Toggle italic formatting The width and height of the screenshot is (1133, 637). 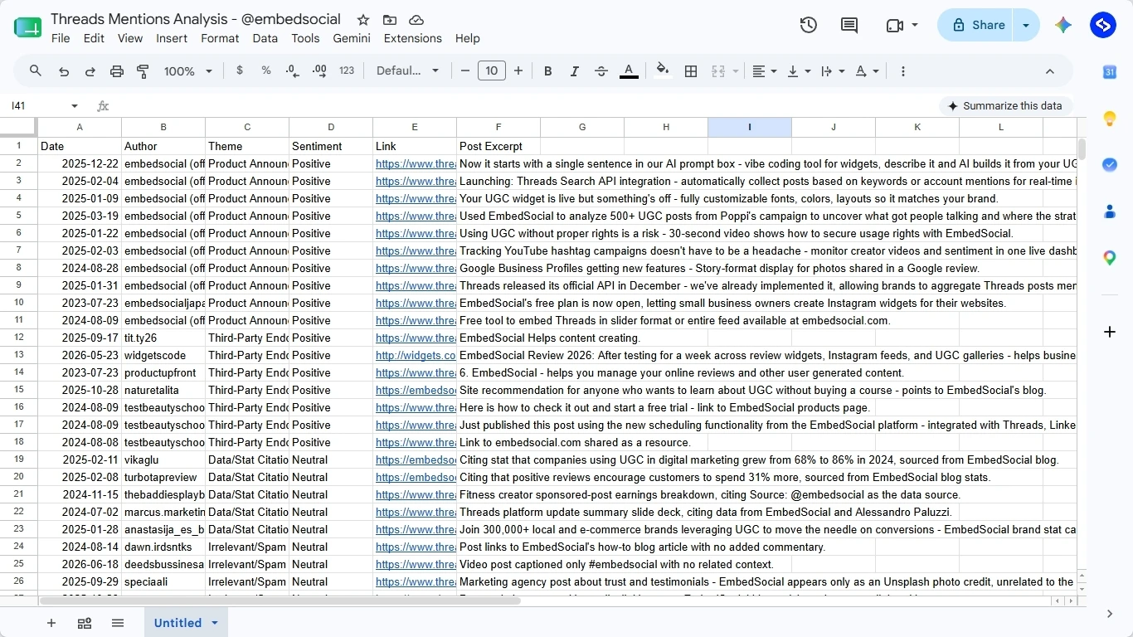click(574, 71)
